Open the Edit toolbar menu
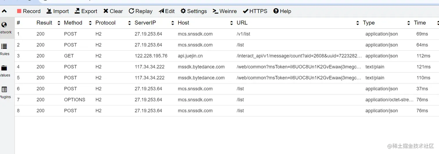 pos(166,11)
